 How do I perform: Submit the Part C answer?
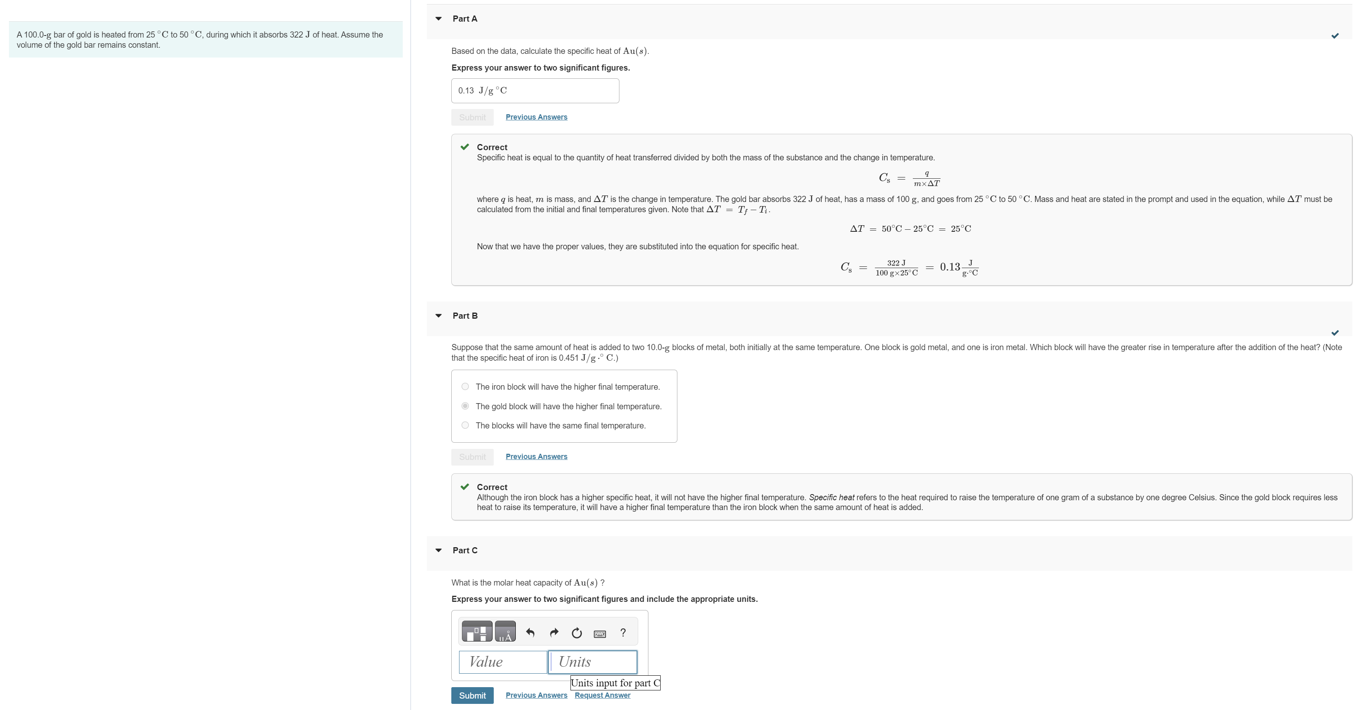[x=472, y=695]
